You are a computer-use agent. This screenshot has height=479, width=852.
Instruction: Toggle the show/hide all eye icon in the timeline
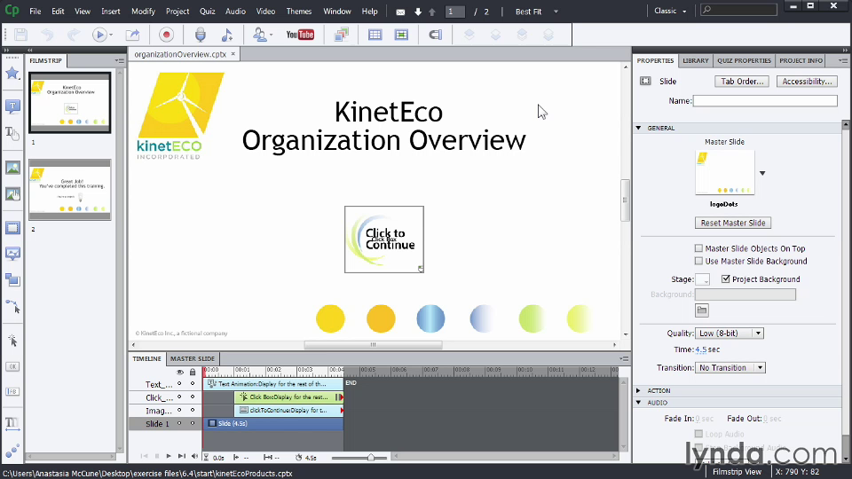coord(180,372)
